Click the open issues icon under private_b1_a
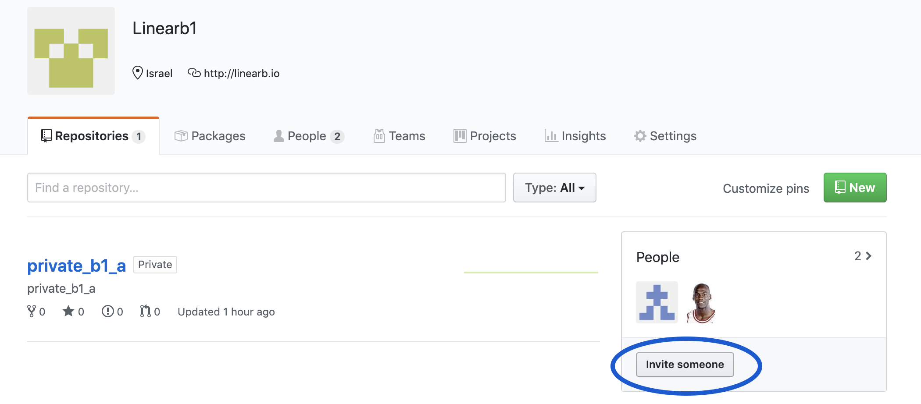 coord(108,311)
